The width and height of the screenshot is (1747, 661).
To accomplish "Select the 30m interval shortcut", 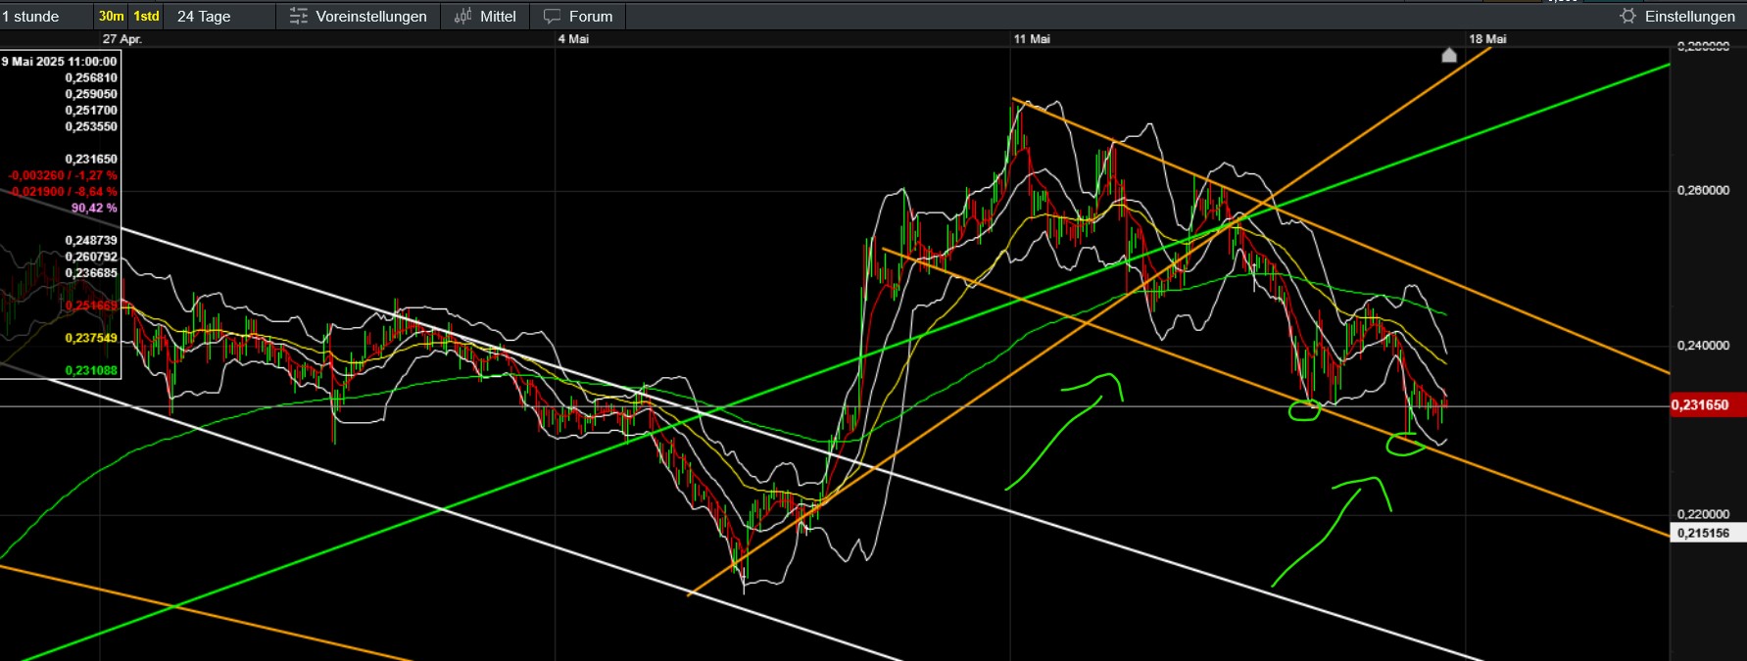I will [111, 16].
